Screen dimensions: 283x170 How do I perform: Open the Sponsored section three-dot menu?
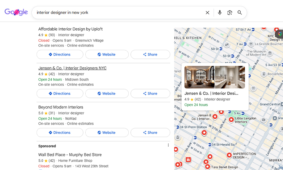(x=168, y=145)
